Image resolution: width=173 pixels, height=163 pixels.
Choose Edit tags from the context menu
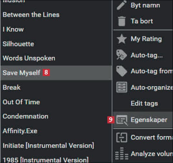click(x=144, y=103)
